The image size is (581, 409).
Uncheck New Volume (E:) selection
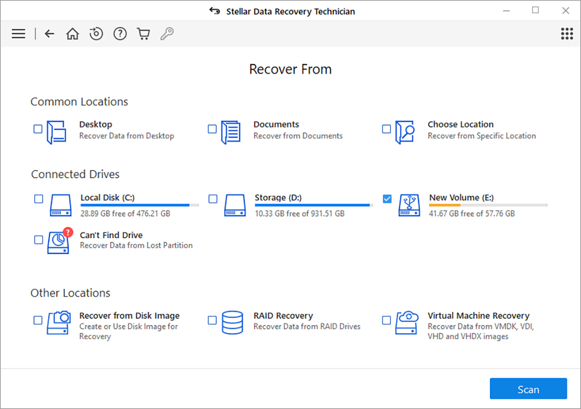387,199
